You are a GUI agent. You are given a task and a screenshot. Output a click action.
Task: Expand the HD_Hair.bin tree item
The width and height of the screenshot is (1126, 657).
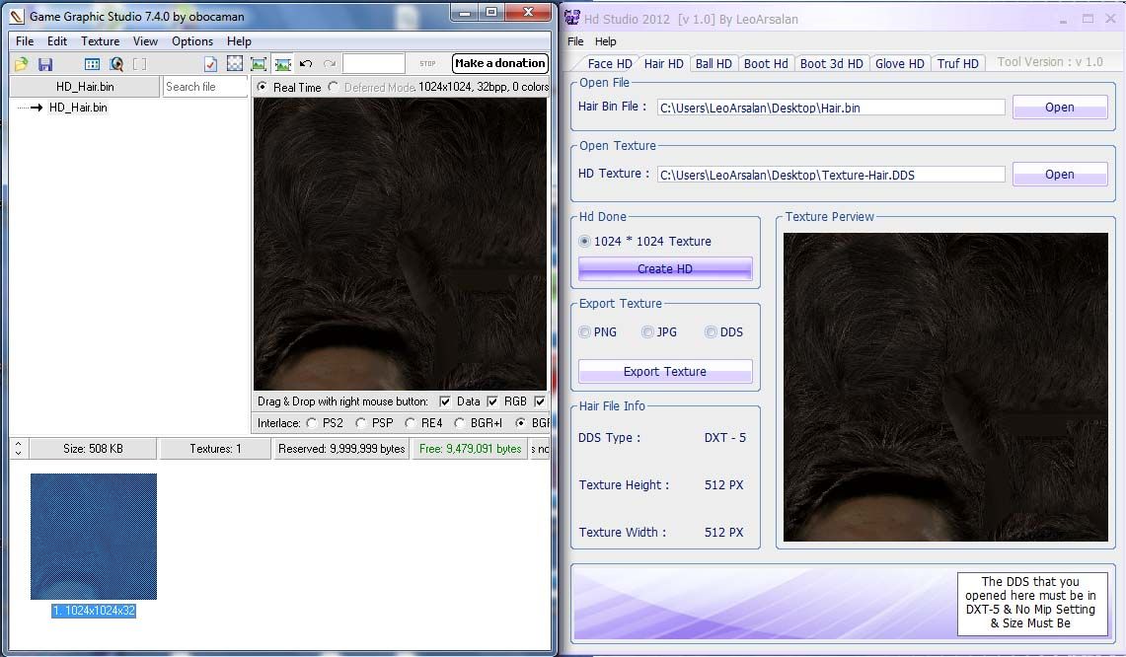(36, 108)
